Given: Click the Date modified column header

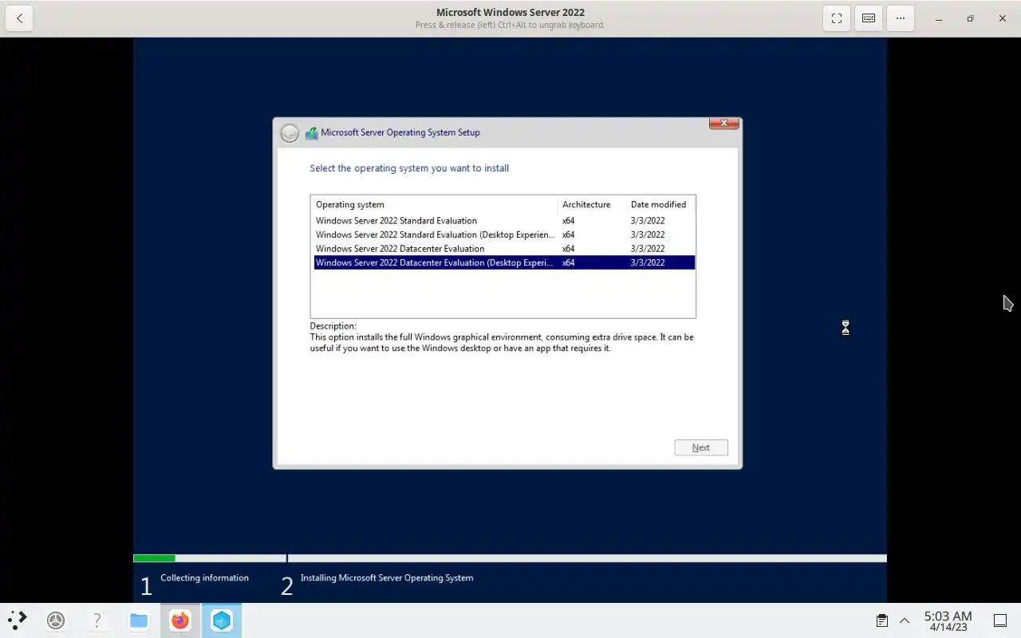Looking at the screenshot, I should pyautogui.click(x=660, y=204).
